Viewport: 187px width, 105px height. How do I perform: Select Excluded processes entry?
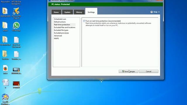61,33
